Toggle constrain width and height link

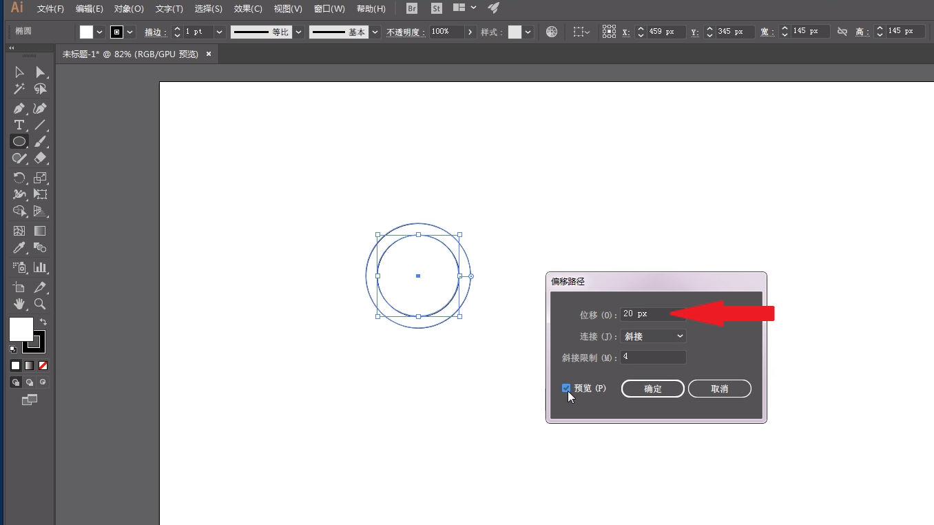pyautogui.click(x=842, y=32)
